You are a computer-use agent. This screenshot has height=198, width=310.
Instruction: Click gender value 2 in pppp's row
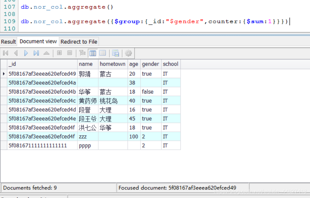coord(151,145)
